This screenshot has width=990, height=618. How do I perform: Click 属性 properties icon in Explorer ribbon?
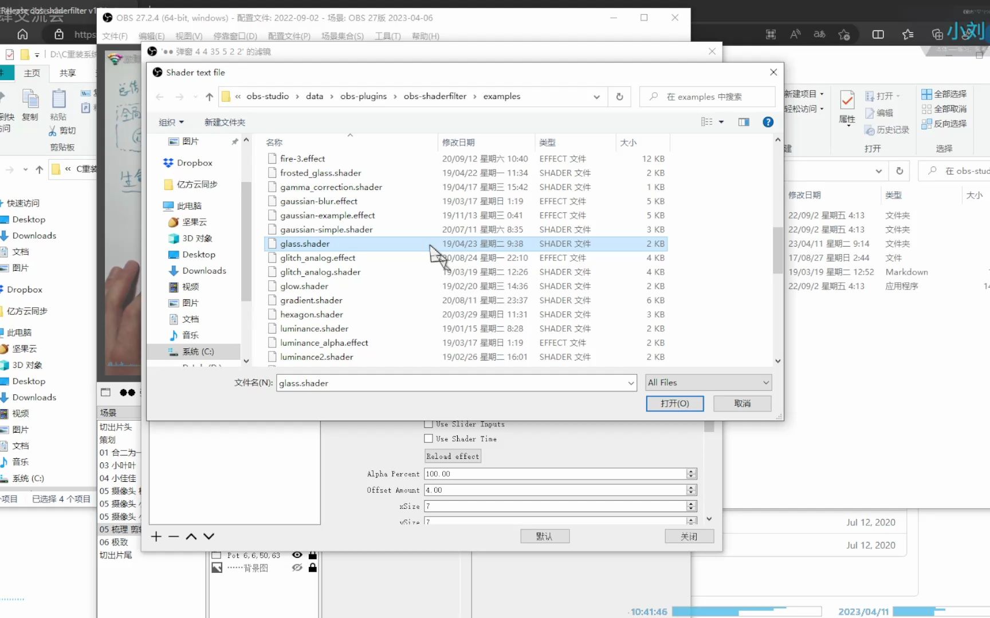click(847, 107)
